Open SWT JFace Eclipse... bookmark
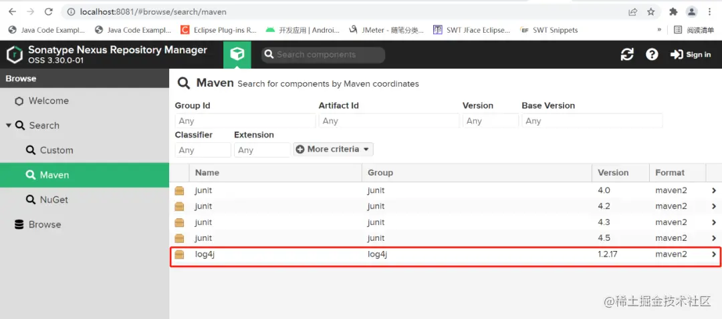722x319 pixels. [472, 30]
